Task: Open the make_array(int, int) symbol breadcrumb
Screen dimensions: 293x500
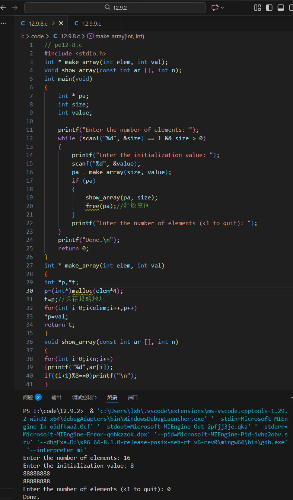Action: pos(120,36)
